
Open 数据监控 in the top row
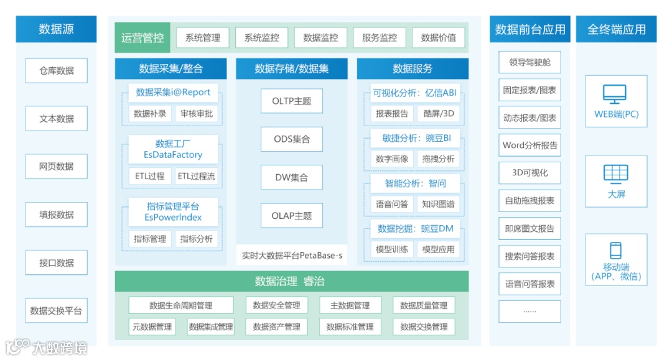coord(320,38)
